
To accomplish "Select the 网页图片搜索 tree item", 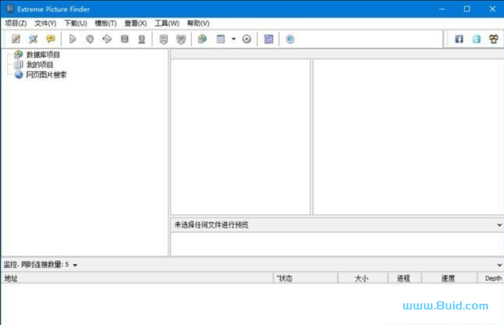I will pyautogui.click(x=46, y=75).
